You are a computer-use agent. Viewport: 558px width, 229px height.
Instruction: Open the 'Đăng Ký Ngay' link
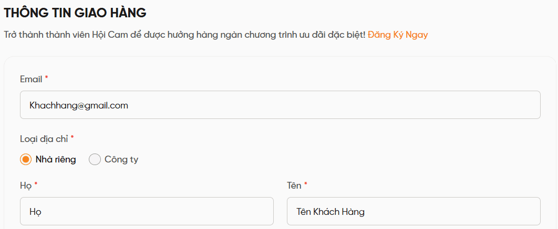coord(398,35)
